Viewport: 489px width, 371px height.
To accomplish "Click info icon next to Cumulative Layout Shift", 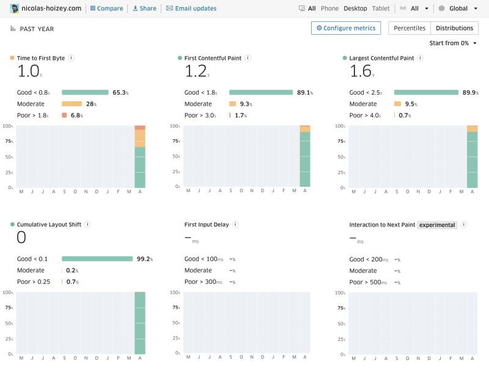I will [87, 225].
